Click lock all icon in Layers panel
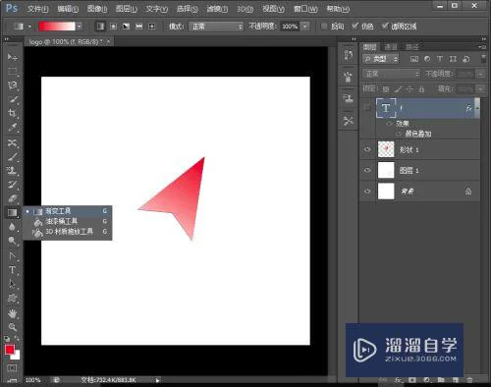 [x=422, y=89]
